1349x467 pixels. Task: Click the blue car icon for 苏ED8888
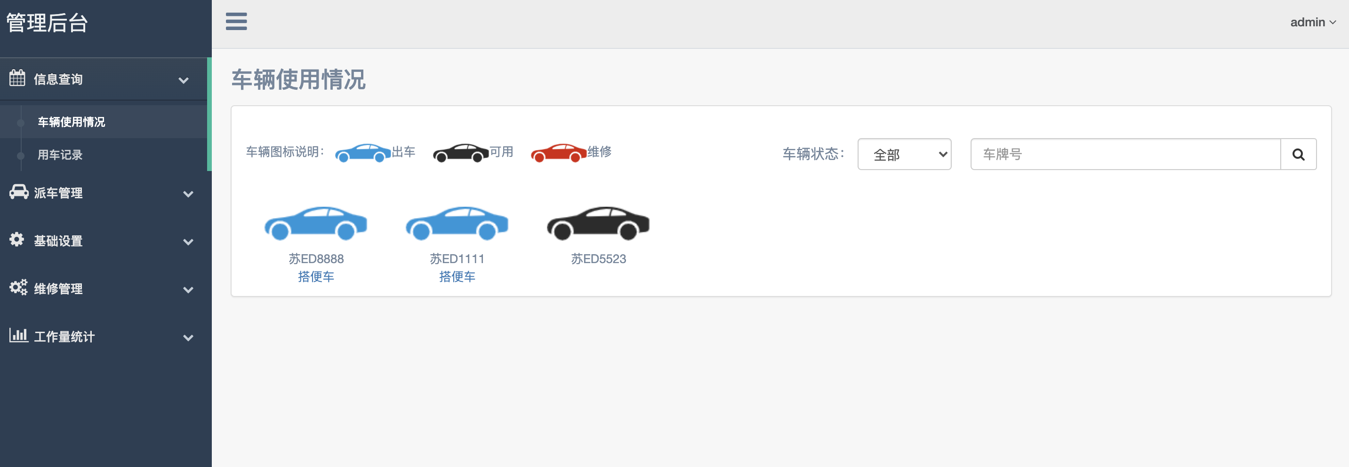pos(316,223)
